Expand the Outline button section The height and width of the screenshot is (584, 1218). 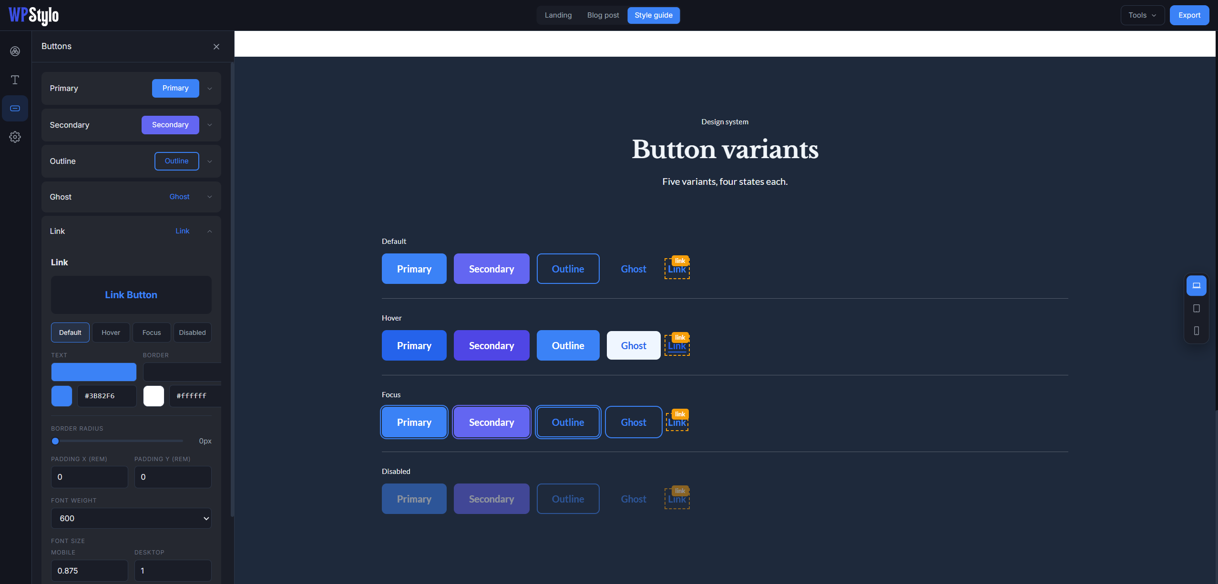210,161
